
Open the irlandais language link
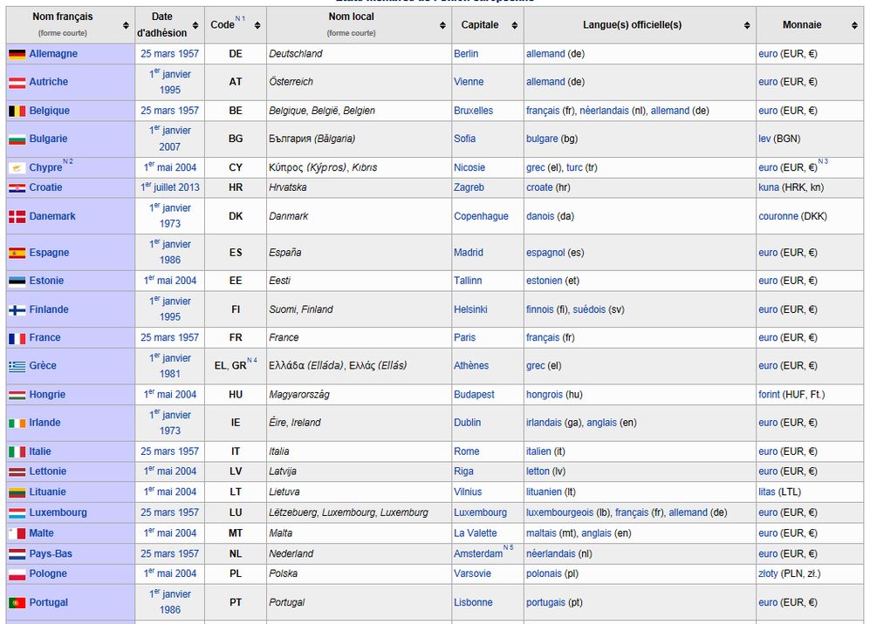tap(544, 423)
